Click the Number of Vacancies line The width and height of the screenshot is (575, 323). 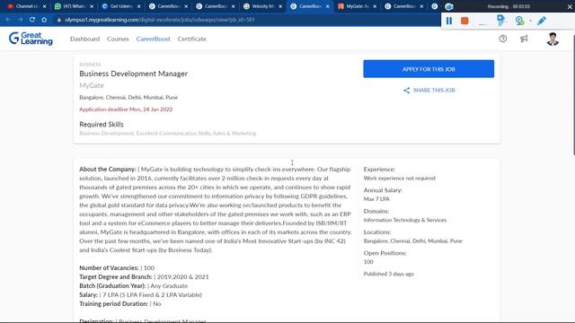(x=117, y=268)
